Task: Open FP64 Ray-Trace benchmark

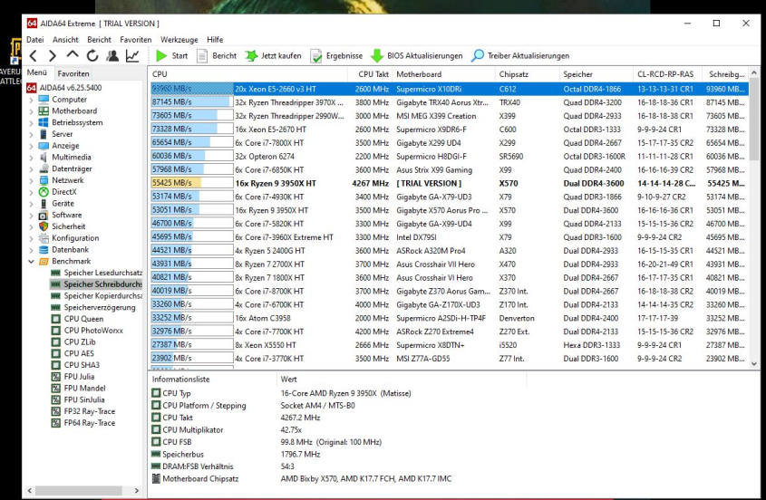Action: pos(83,423)
